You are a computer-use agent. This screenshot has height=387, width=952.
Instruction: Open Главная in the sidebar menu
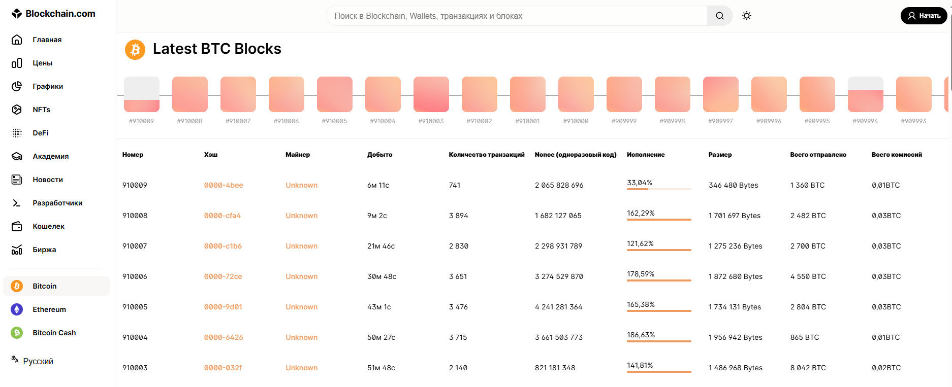47,40
